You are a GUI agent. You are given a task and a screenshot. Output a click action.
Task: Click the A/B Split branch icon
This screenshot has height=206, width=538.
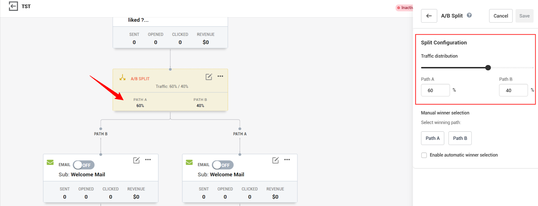pos(122,78)
